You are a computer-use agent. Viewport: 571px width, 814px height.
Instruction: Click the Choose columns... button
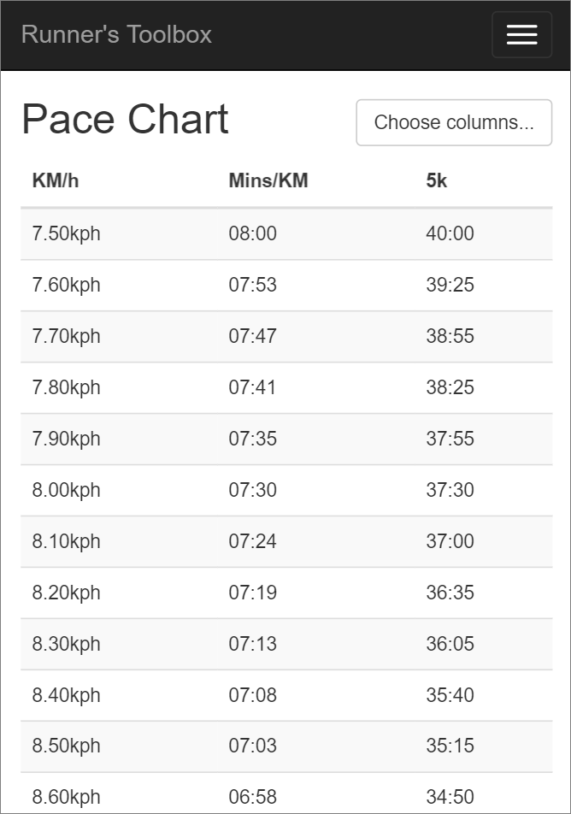[x=454, y=122]
